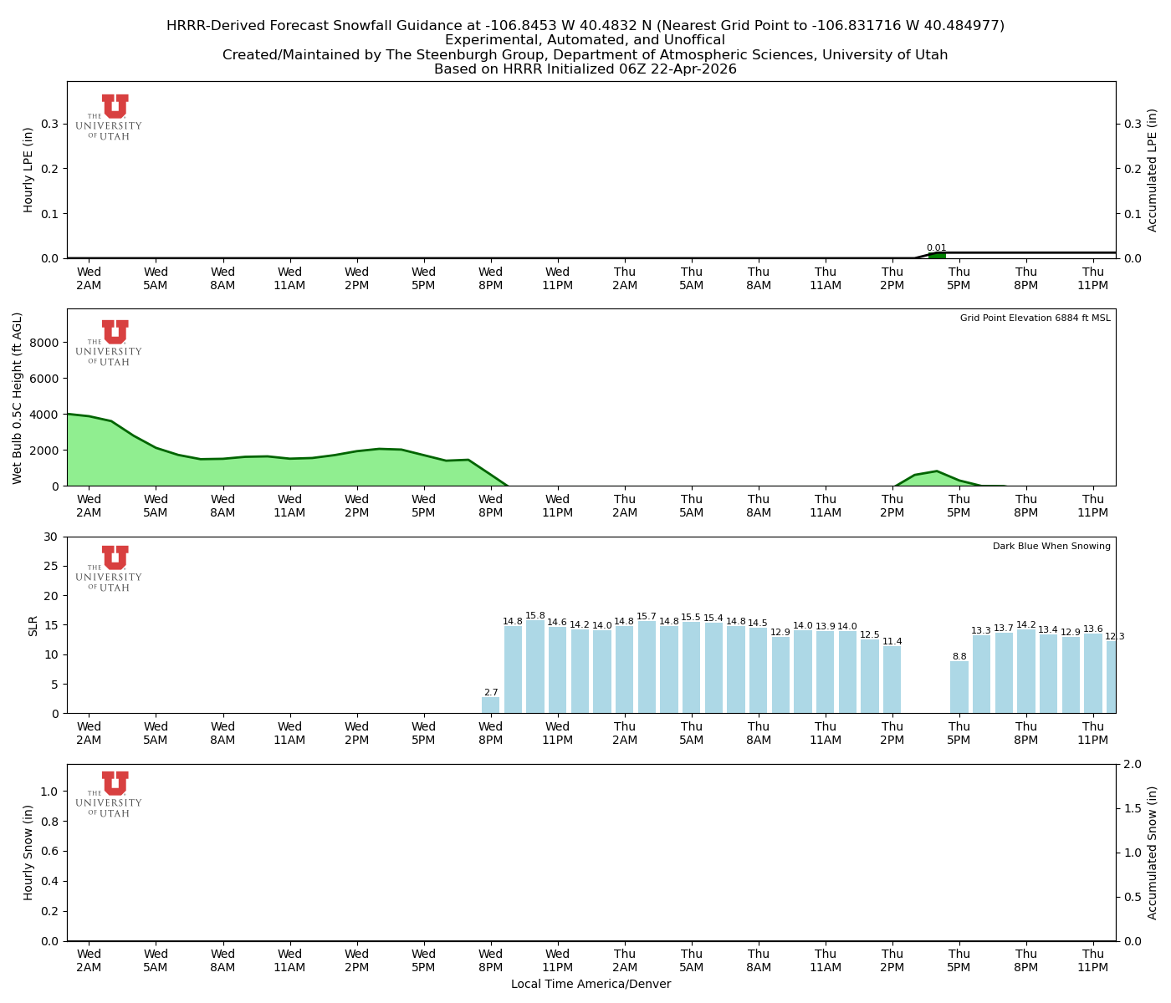Select the SLR bar labeled 15.8
1171x1003 pixels.
[x=535, y=667]
